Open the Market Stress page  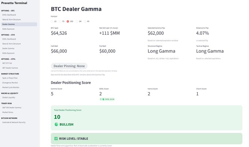pyautogui.click(x=8, y=112)
